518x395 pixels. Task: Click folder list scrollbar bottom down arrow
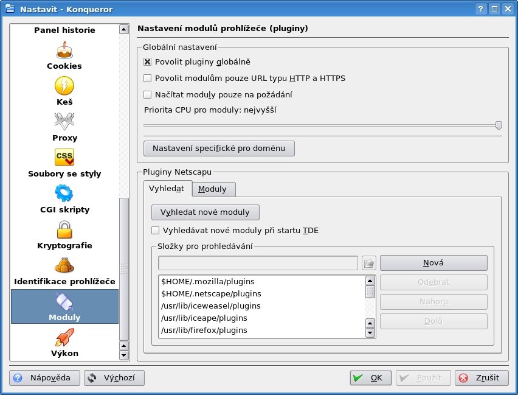coord(370,333)
